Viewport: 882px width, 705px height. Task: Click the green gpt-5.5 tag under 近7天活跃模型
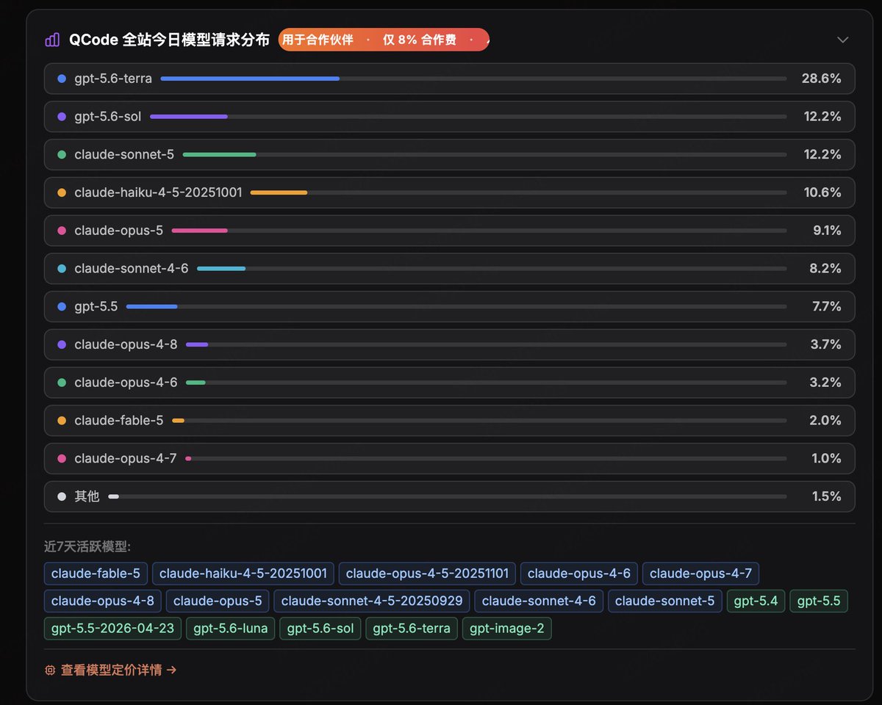coord(820,601)
